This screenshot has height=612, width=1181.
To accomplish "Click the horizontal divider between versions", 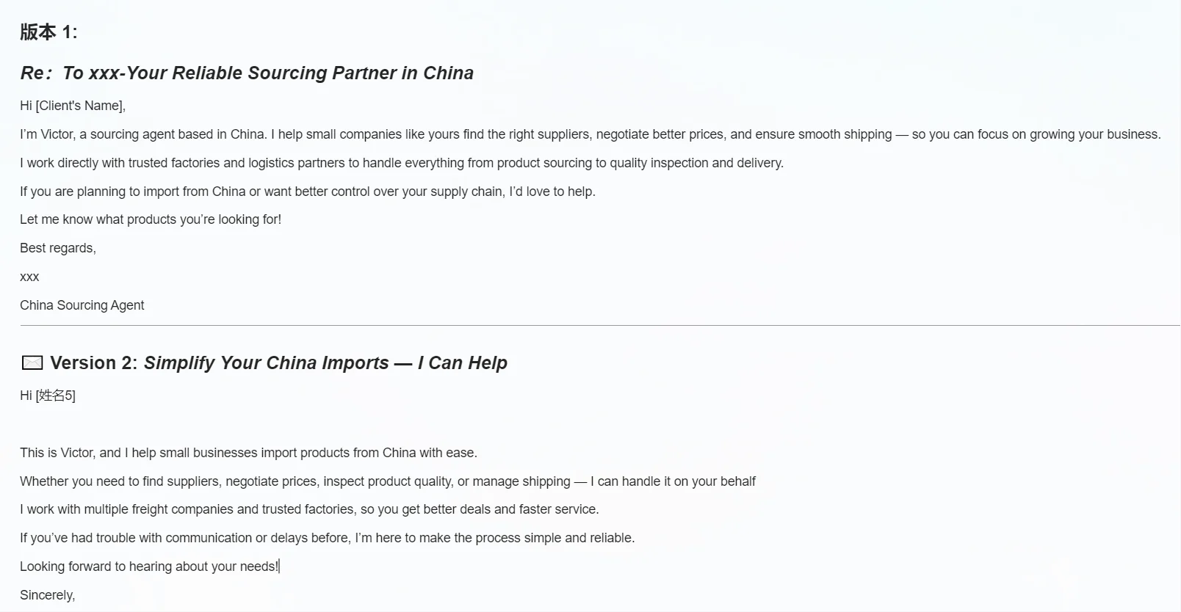I will click(599, 325).
